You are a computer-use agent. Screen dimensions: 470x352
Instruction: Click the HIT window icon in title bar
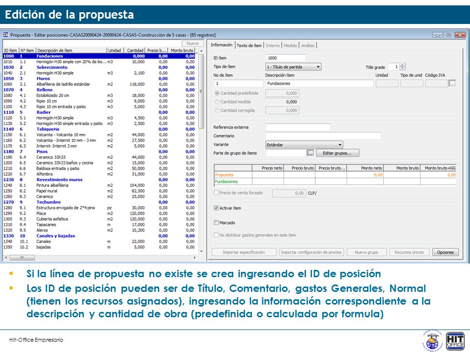(x=6, y=35)
